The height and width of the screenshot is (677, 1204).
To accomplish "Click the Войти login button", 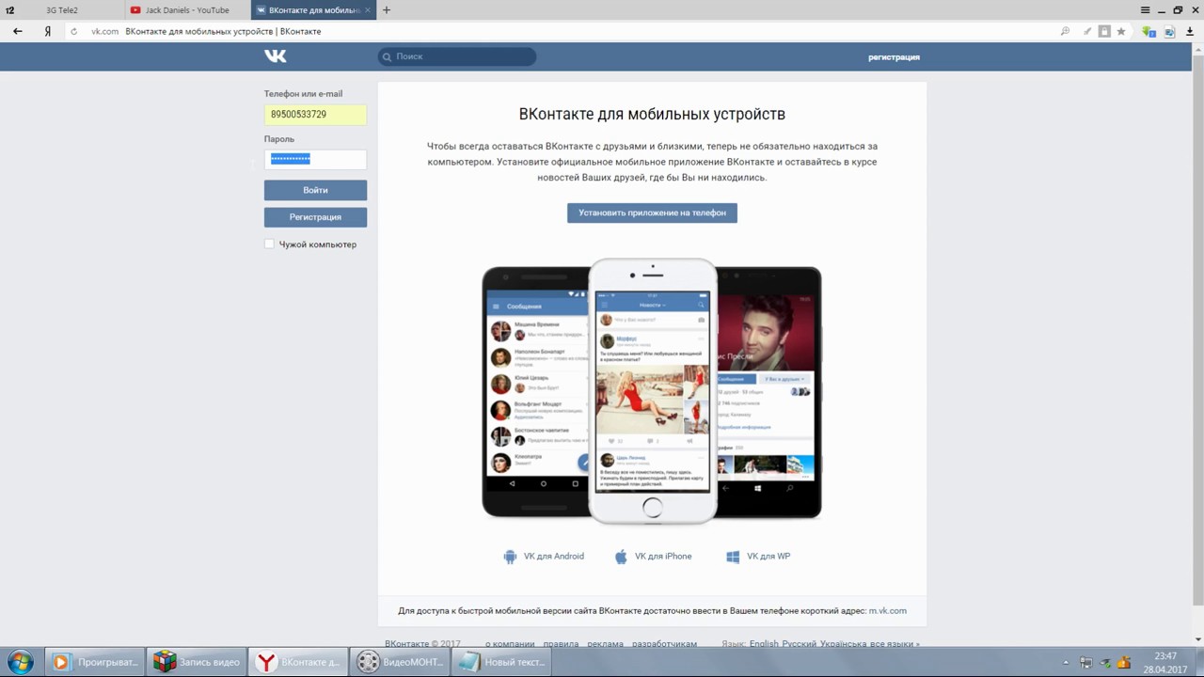I will click(315, 190).
